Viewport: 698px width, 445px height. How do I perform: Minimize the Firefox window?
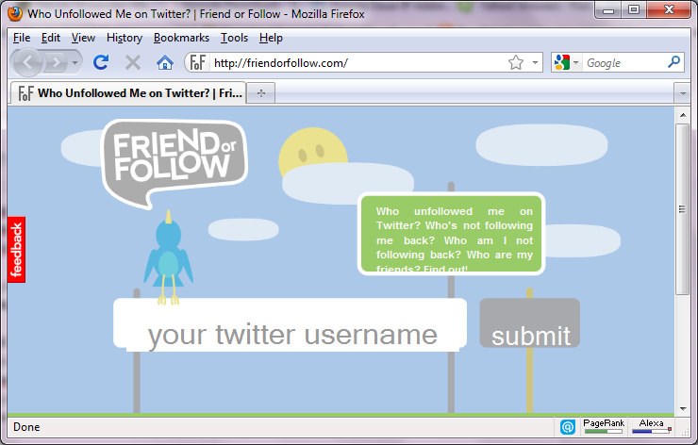click(608, 10)
